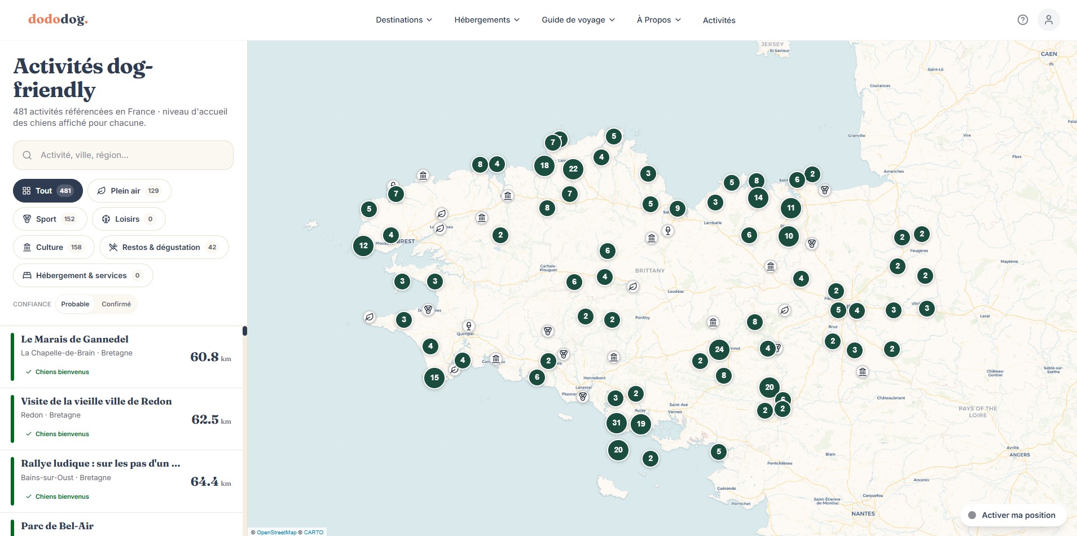Viewport: 1077px width, 536px height.
Task: Switch confidence filter to Confirmé
Action: click(x=116, y=304)
